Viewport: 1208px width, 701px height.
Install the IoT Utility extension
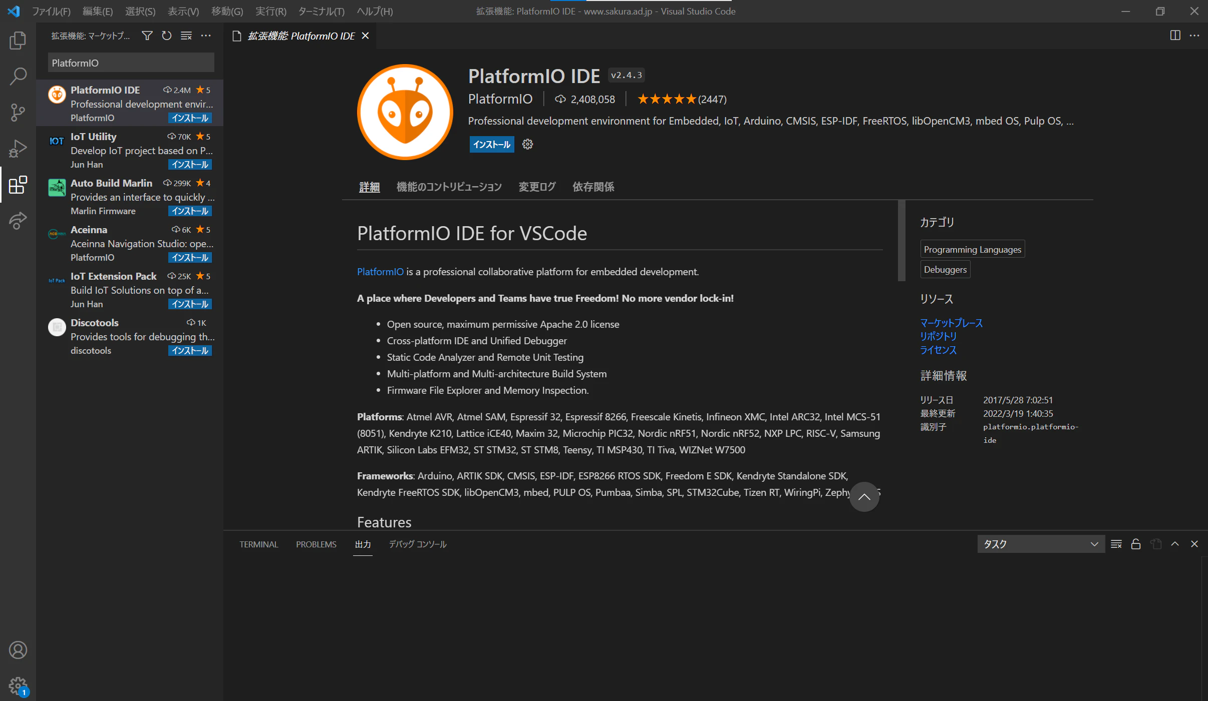(190, 164)
